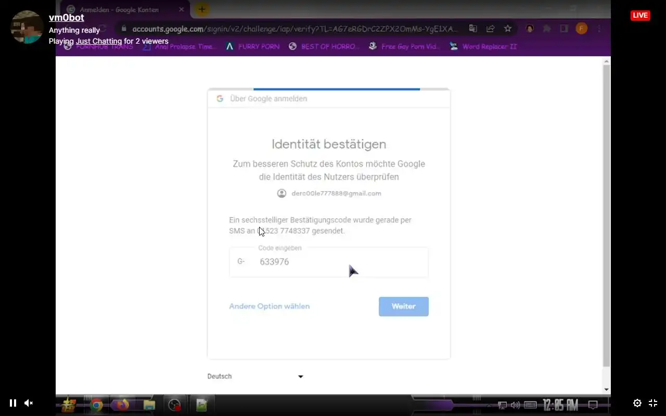Click the vertical scrollbar thumb
The image size is (666, 416).
point(606,216)
